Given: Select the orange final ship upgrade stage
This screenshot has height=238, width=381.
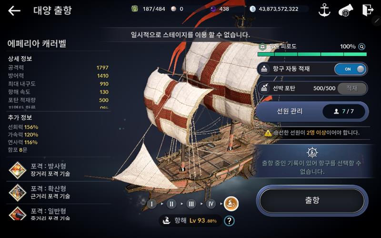Looking at the screenshot, I should 231,204.
